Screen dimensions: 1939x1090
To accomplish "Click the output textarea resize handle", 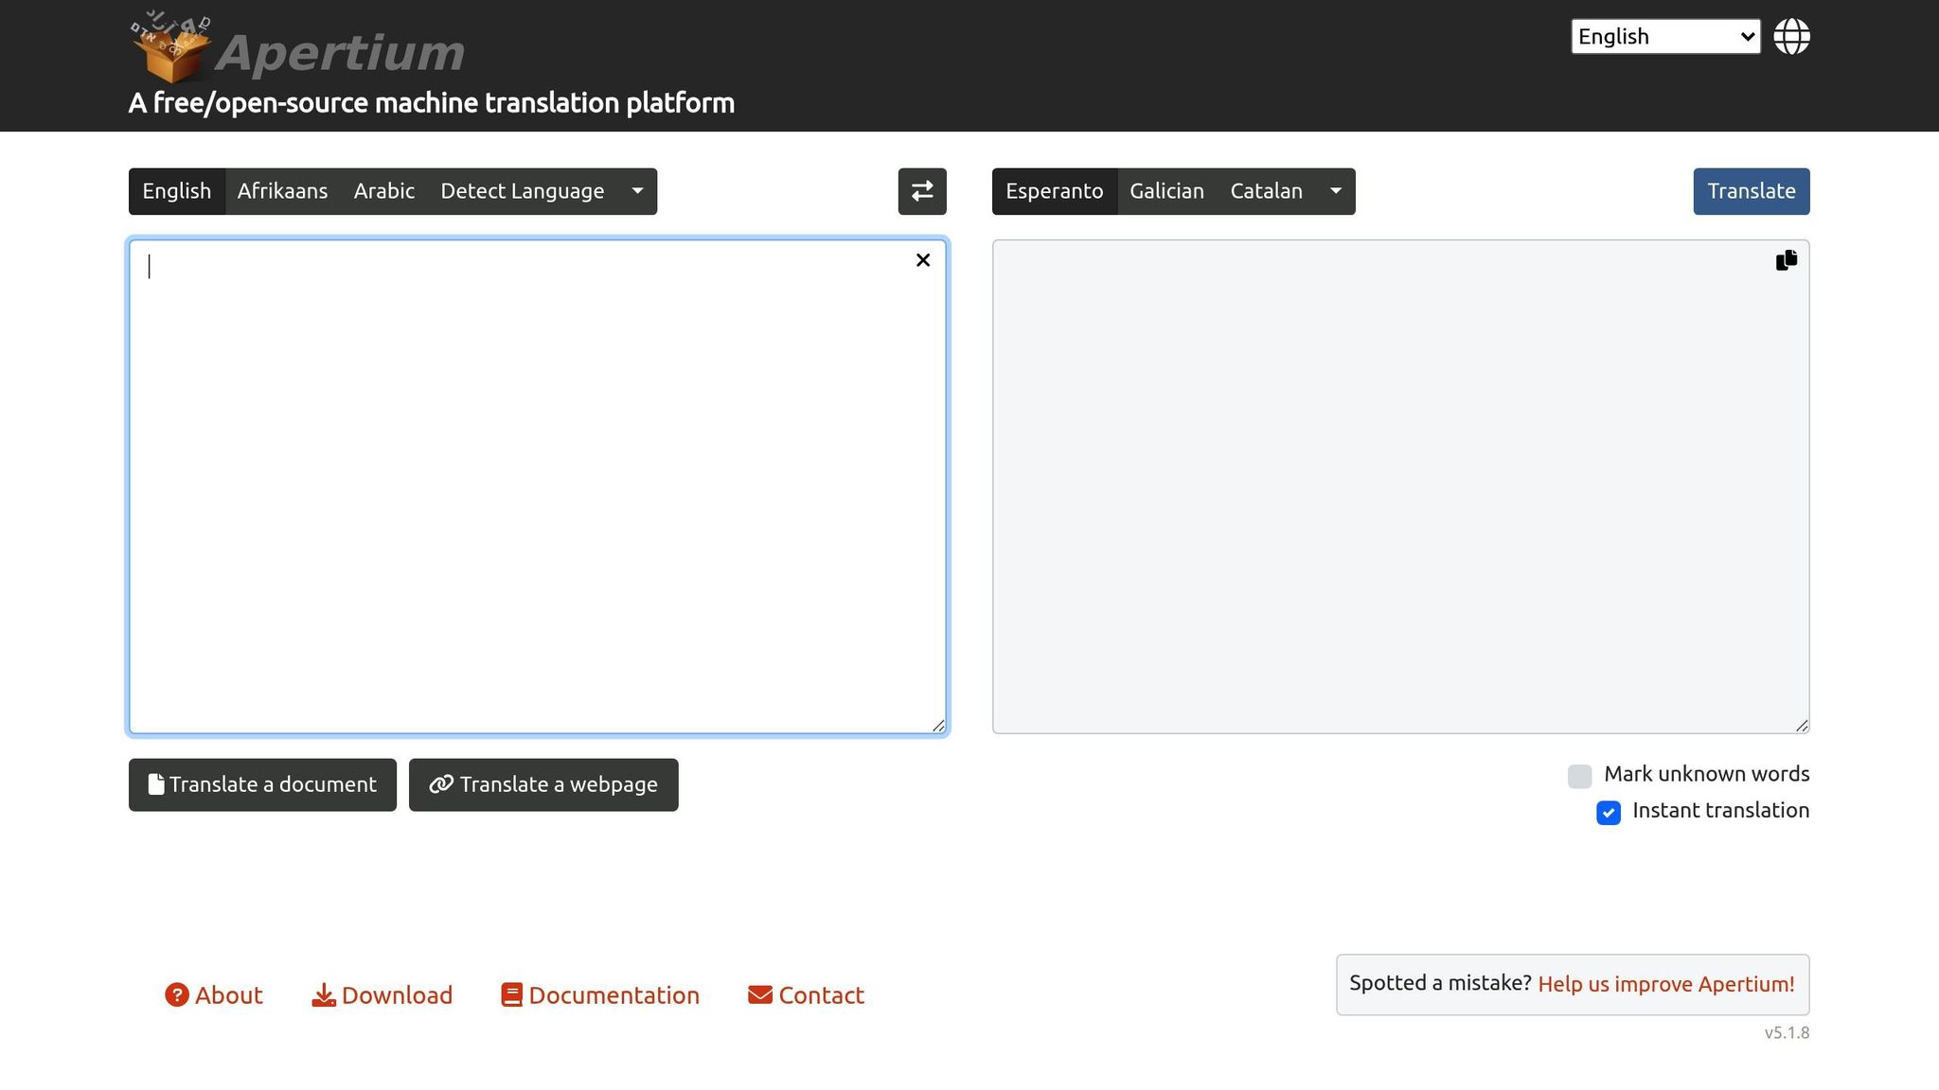I will [x=1802, y=726].
